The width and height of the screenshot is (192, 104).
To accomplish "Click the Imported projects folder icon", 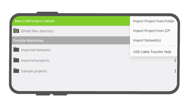I will [16, 60].
